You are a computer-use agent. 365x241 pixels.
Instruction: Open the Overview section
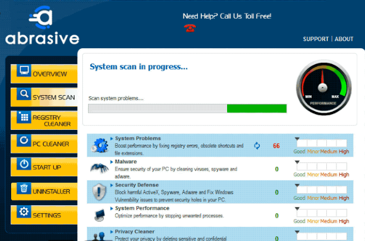click(44, 73)
